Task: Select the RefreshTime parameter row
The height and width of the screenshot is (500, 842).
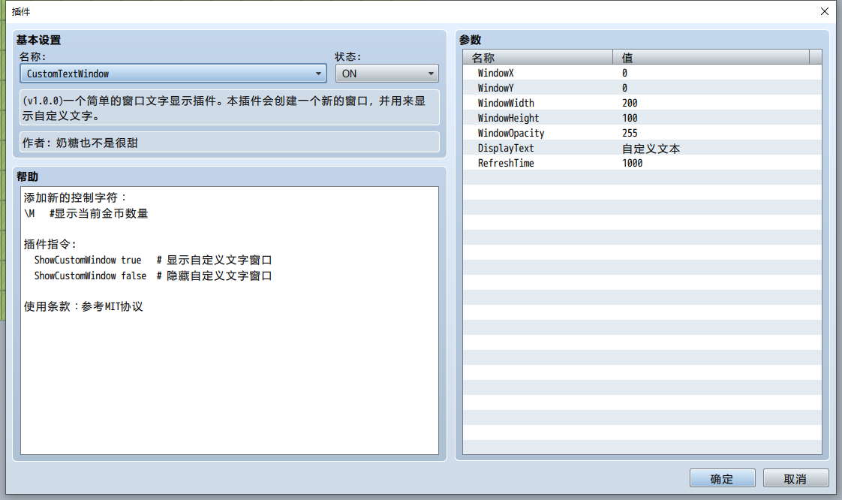Action: pyautogui.click(x=642, y=163)
